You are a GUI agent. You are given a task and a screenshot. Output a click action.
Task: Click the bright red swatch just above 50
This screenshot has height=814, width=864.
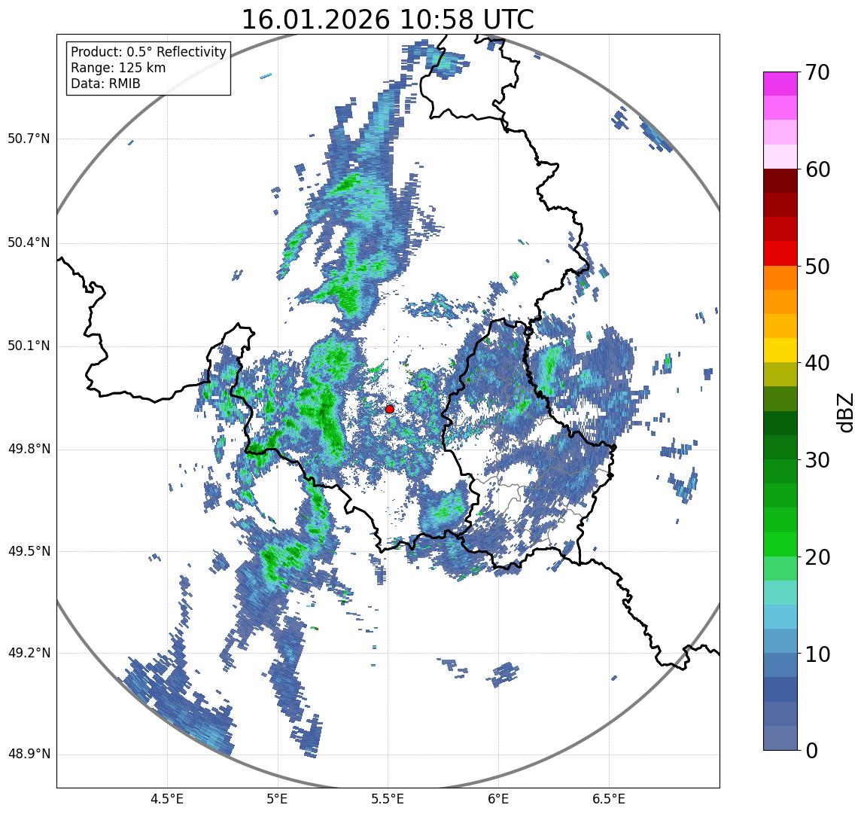[780, 254]
